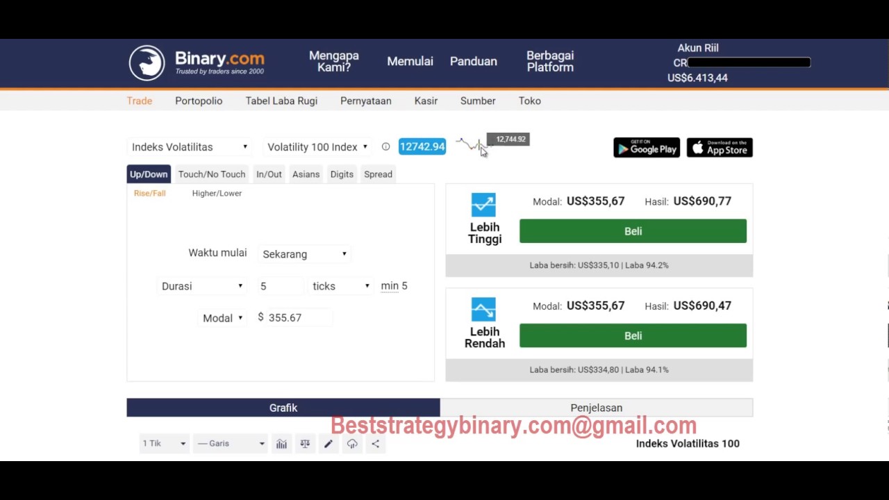Click Hasil US$690,47 payout value

click(x=702, y=306)
